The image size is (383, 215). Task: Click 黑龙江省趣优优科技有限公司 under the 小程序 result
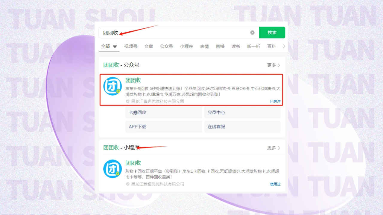click(158, 184)
